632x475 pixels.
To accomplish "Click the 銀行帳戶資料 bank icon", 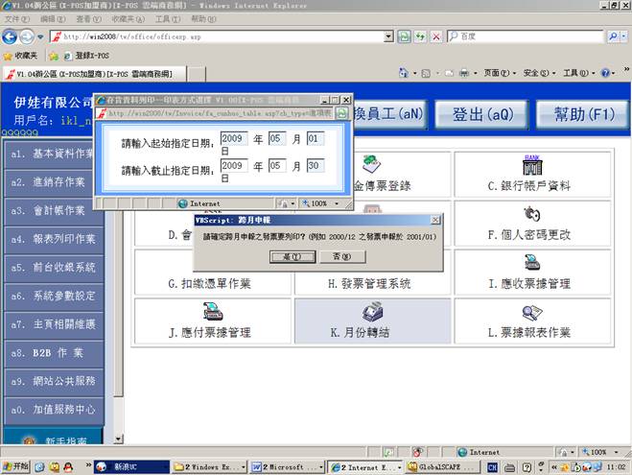I will (x=530, y=165).
